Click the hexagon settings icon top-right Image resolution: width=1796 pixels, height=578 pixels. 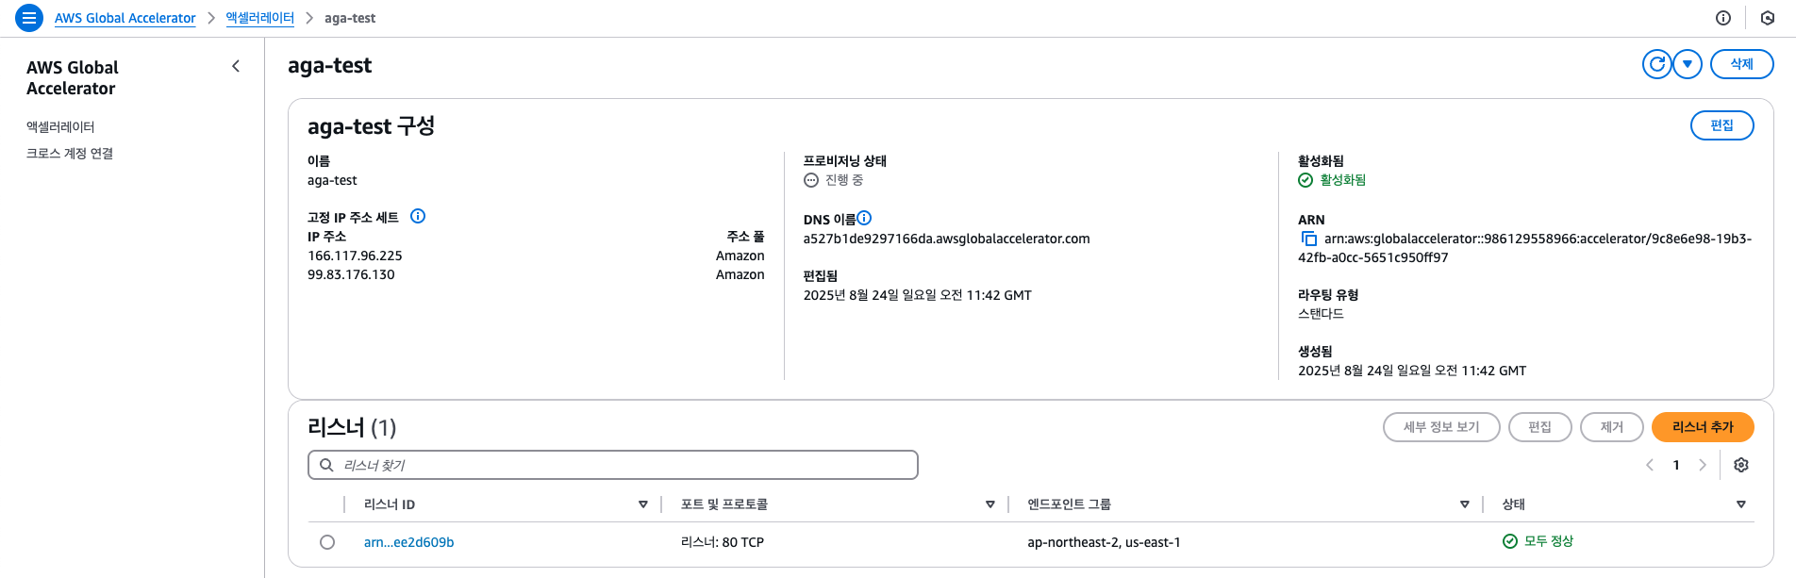[1768, 18]
